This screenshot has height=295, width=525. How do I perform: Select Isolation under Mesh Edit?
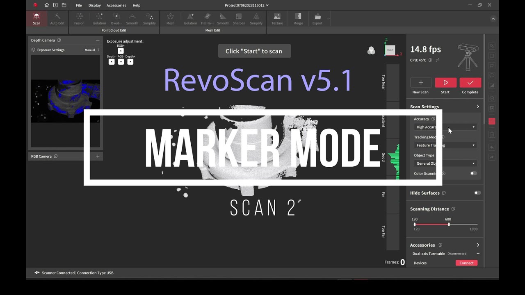pyautogui.click(x=190, y=19)
